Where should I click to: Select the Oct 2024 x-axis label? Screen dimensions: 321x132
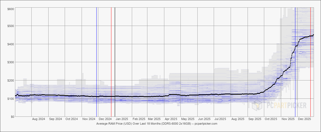point(72,119)
